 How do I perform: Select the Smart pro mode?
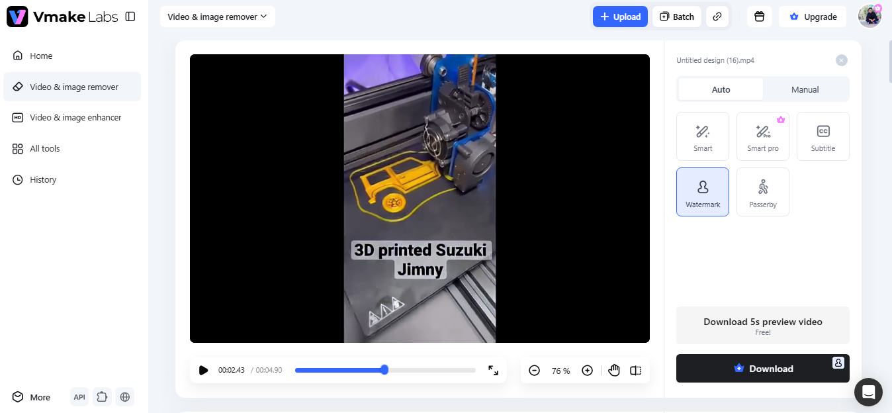(x=763, y=136)
